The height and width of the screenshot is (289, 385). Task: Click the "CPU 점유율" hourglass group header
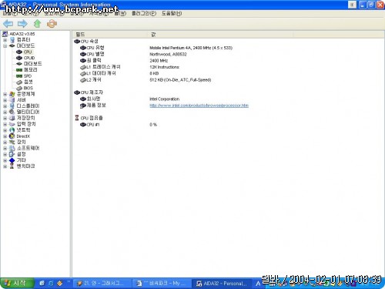coord(89,118)
